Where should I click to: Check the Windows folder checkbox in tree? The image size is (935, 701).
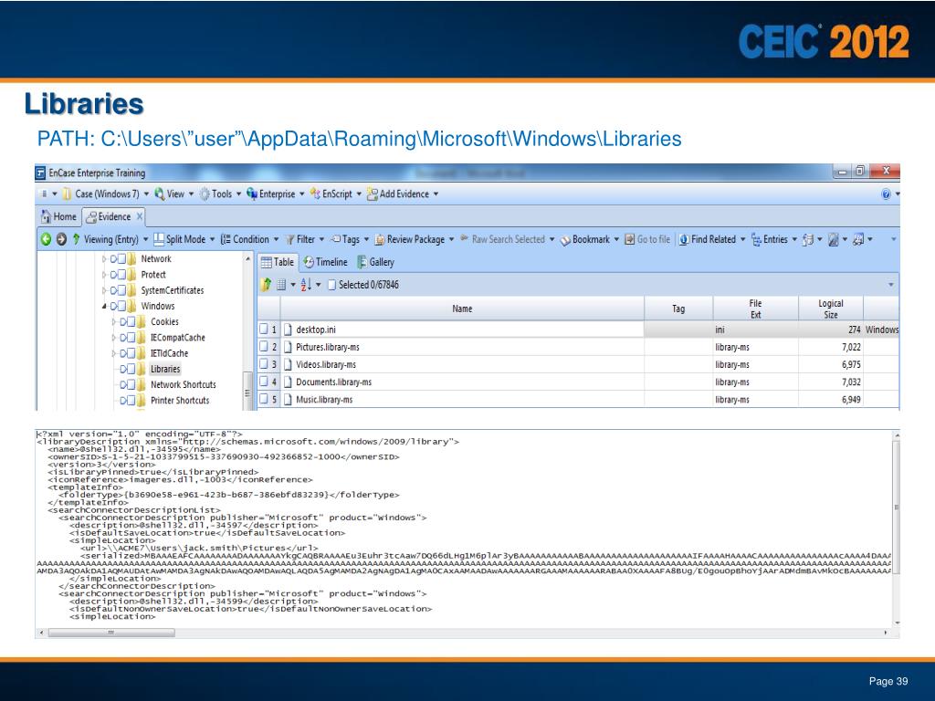pos(121,307)
